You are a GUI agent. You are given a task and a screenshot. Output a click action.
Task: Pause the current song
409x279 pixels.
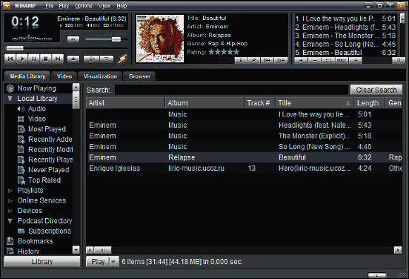coord(34,59)
